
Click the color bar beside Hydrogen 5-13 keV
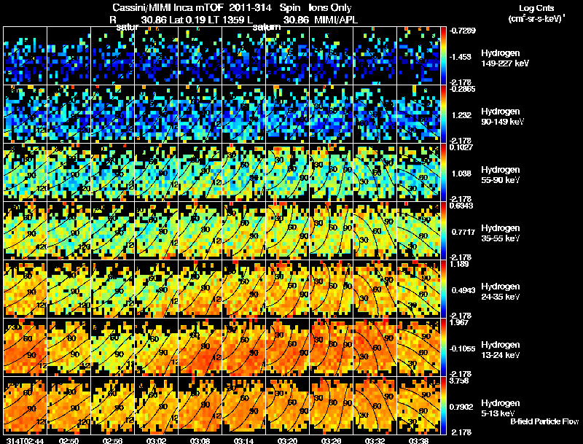[443, 405]
